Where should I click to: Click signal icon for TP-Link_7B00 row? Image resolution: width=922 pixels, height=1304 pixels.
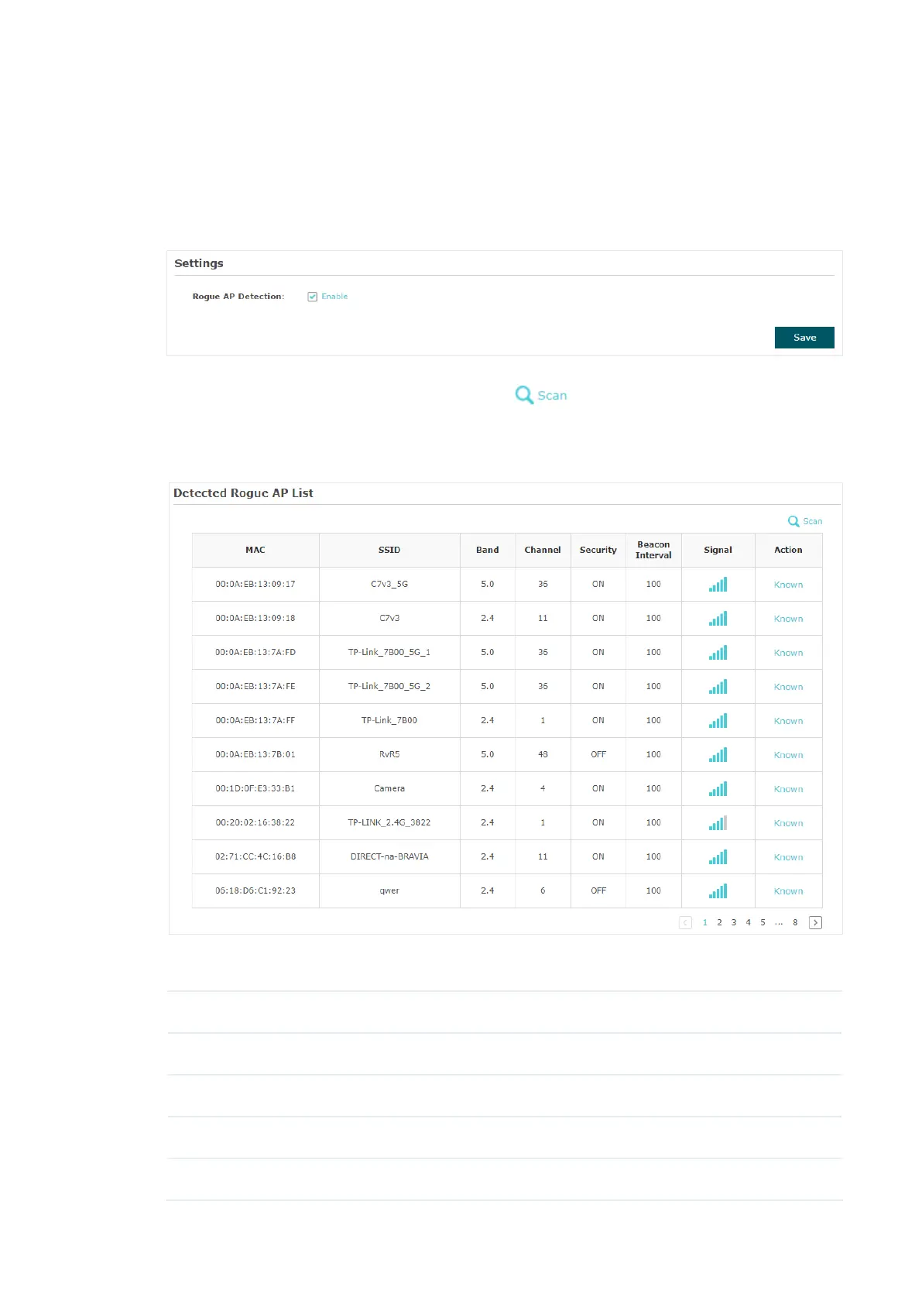718,721
